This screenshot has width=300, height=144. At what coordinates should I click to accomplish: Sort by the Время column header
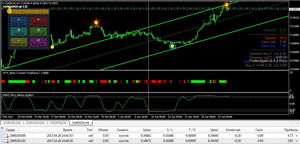[x=53, y=130]
